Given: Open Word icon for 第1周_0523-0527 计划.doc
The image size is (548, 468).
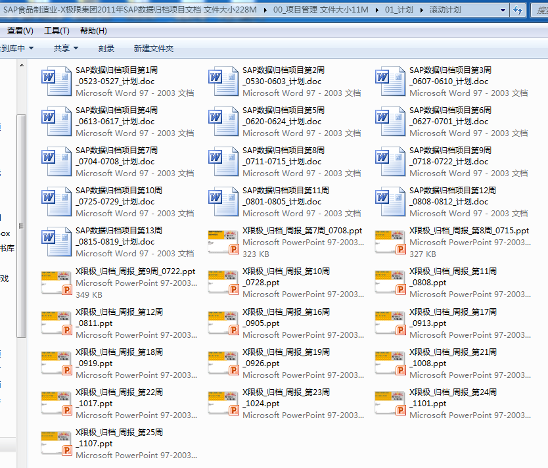Looking at the screenshot, I should [56, 81].
